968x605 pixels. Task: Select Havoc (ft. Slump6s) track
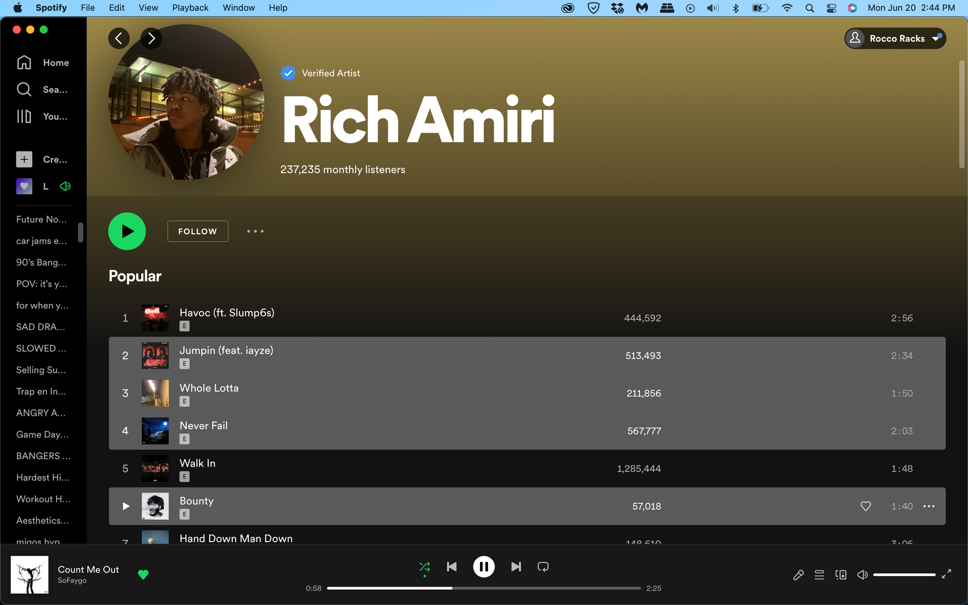(527, 318)
